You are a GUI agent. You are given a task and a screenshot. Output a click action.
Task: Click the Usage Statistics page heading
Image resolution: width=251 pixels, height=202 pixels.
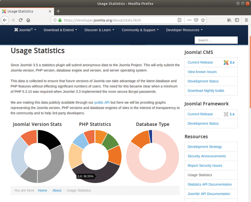tap(38, 51)
